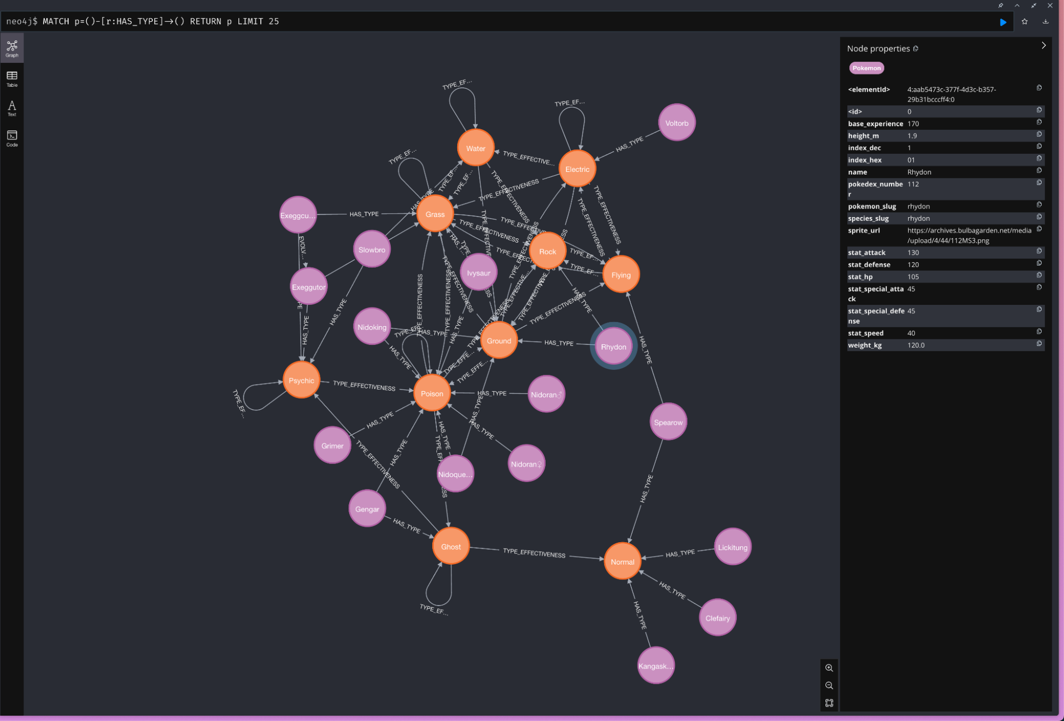The width and height of the screenshot is (1064, 721).
Task: Select the Electric type node
Action: [x=577, y=169]
